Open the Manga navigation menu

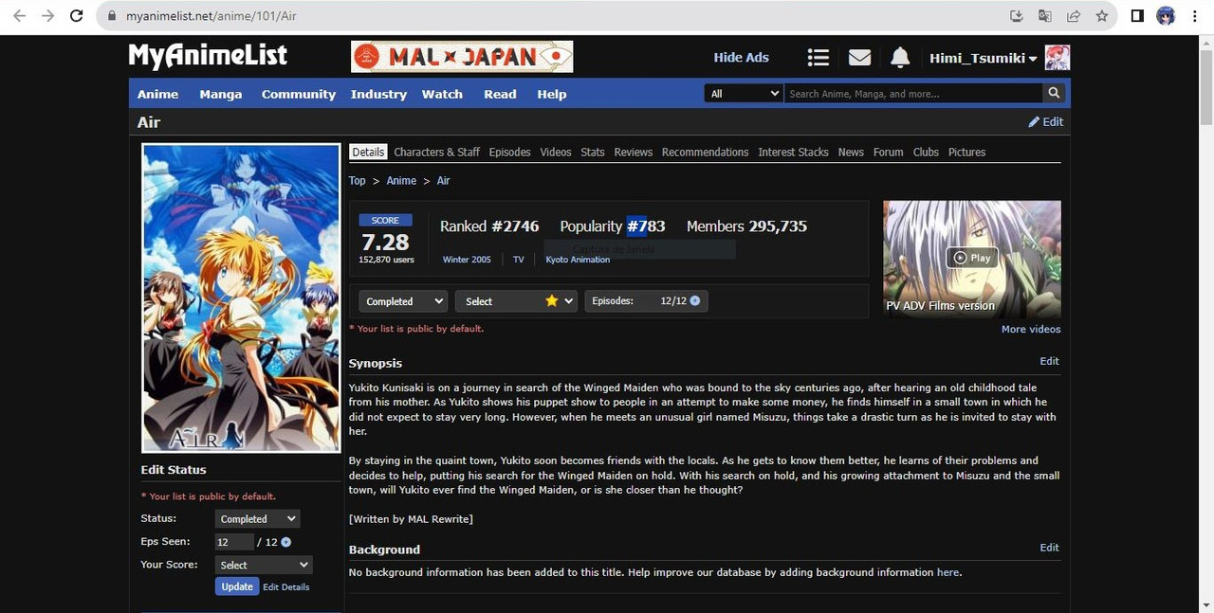tap(221, 94)
